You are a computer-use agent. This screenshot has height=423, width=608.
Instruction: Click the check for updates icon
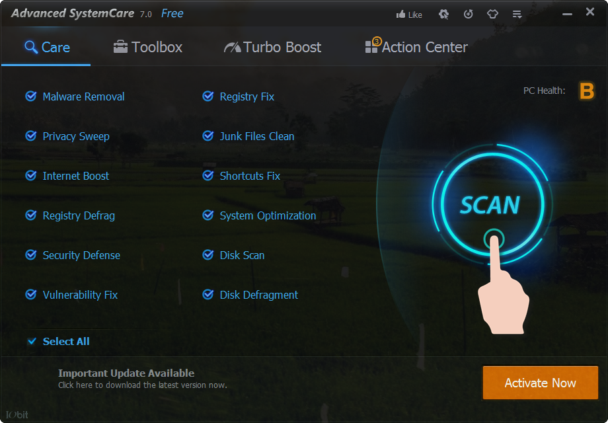(x=468, y=14)
